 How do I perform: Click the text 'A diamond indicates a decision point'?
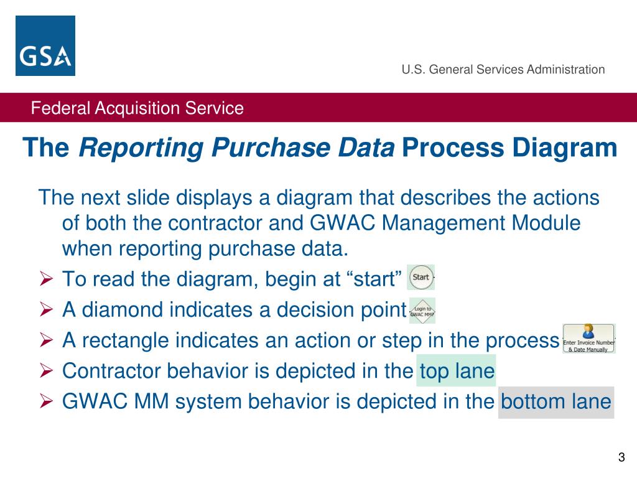[235, 310]
